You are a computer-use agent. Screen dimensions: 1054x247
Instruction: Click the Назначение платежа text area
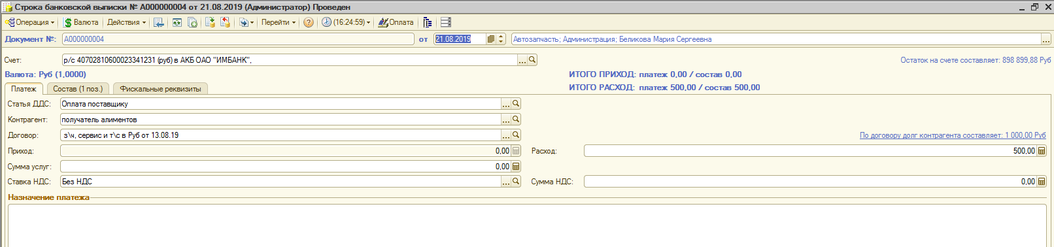pyautogui.click(x=527, y=225)
